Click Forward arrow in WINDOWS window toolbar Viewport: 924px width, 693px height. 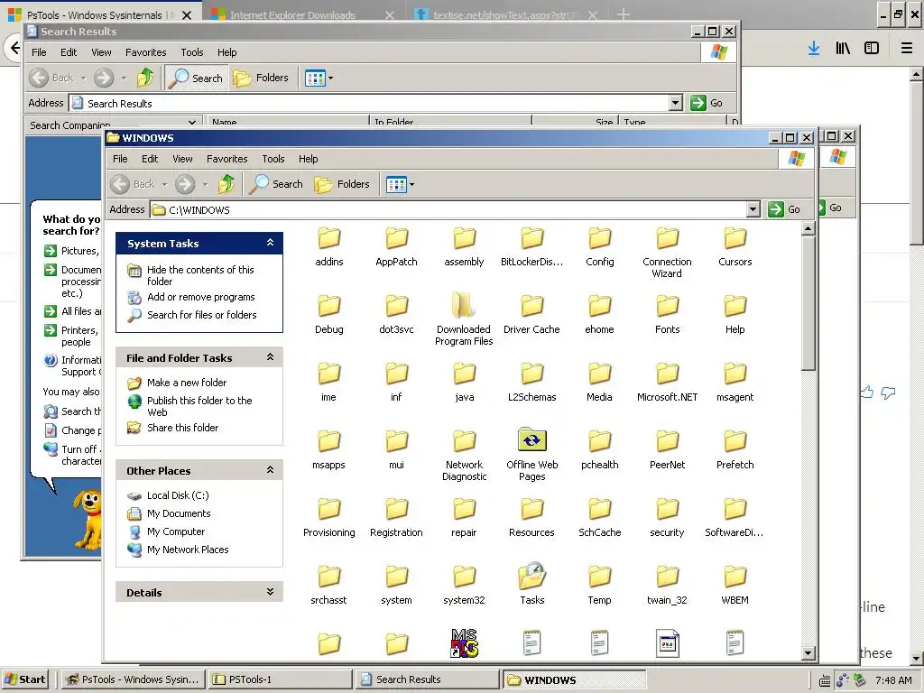[185, 184]
